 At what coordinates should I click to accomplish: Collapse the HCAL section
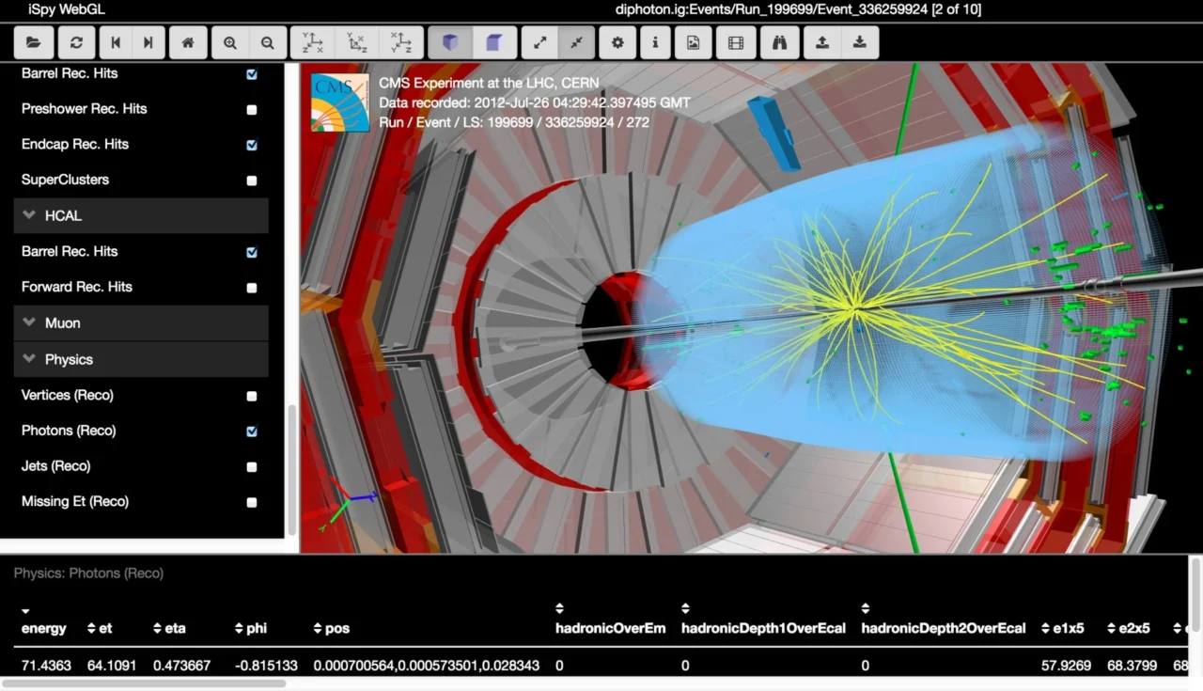(x=141, y=215)
